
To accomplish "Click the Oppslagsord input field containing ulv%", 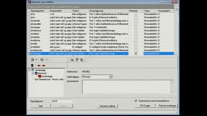I will pos(62,101).
